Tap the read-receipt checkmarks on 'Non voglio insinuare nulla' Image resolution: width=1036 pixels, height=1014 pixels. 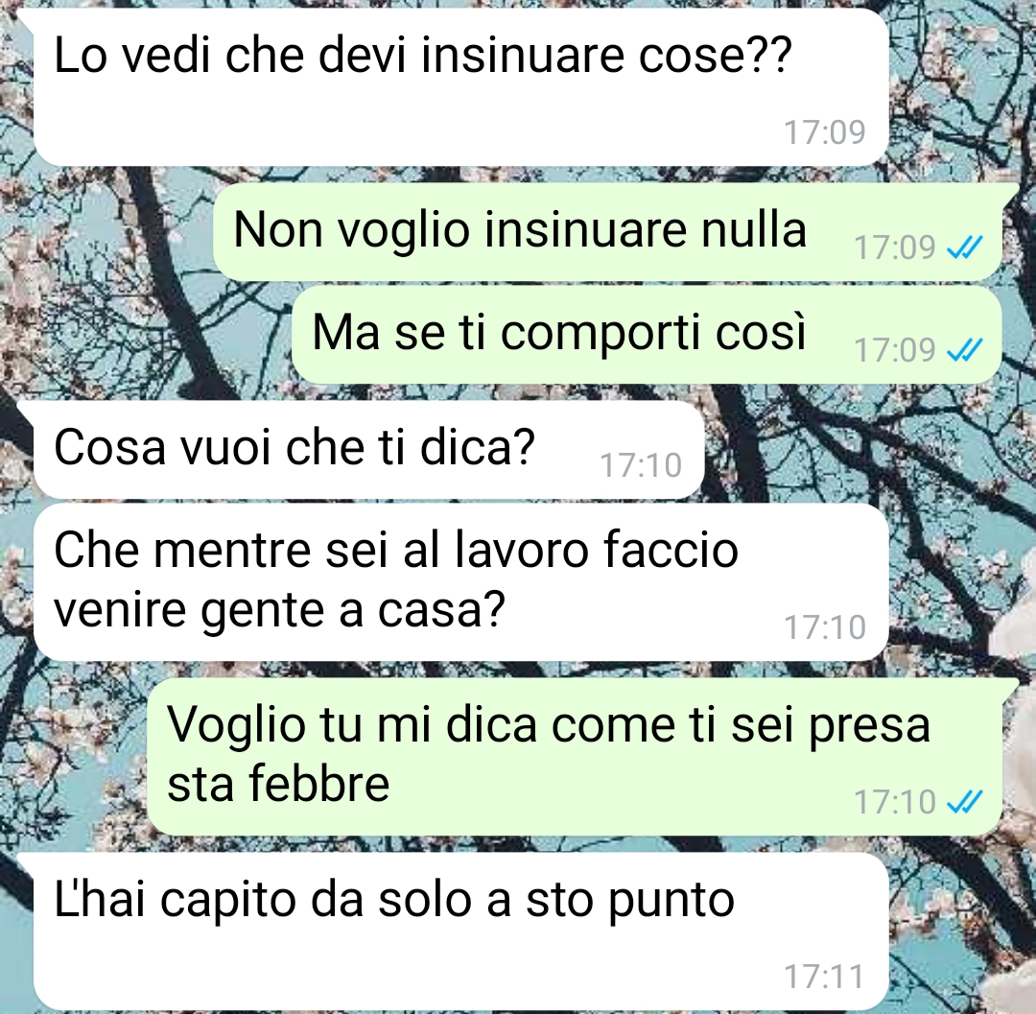coord(965,248)
